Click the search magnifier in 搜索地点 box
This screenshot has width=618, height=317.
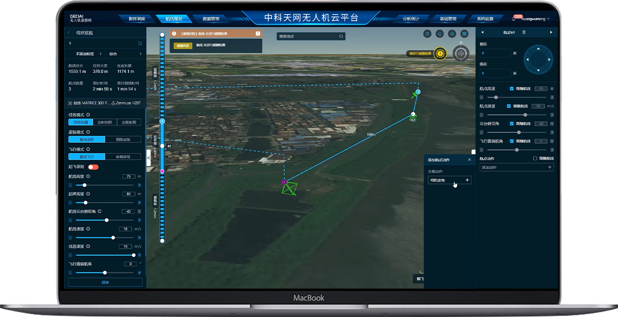tap(341, 36)
